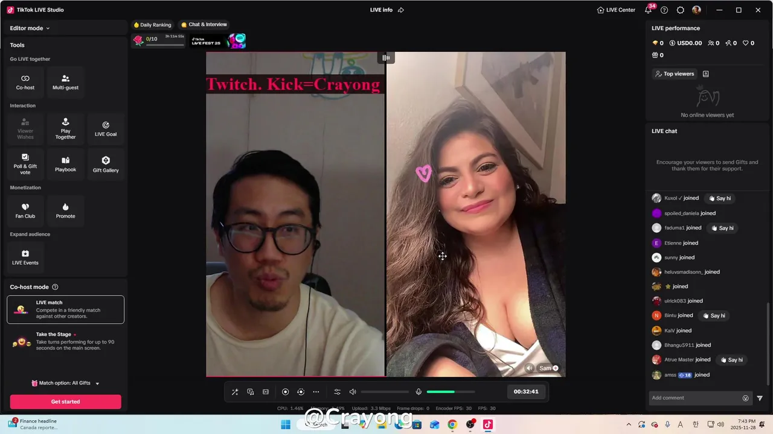Click the heluvsmadisonn_ joined chat entry
The image size is (773, 434).
point(686,272)
